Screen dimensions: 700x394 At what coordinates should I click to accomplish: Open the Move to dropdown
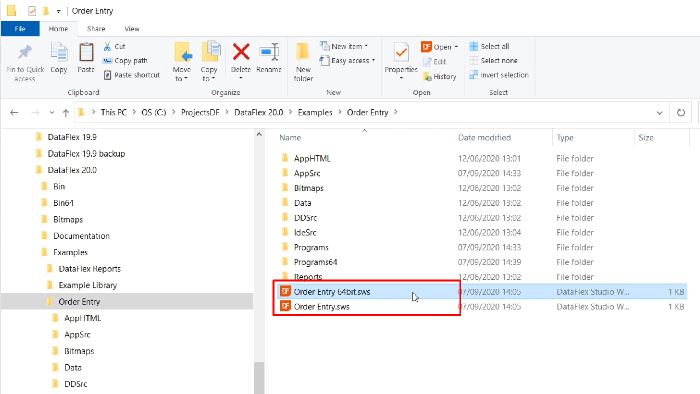point(182,74)
